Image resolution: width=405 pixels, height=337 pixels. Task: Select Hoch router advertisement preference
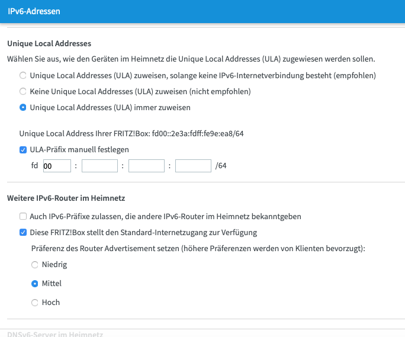[x=34, y=303]
